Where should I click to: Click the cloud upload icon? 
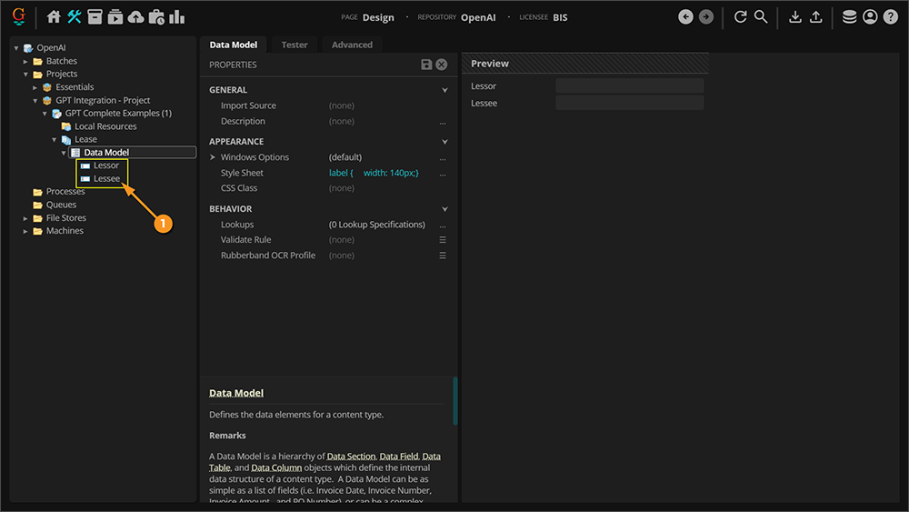pyautogui.click(x=135, y=16)
